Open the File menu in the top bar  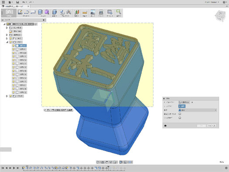click(x=10, y=2)
